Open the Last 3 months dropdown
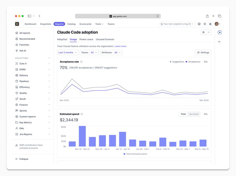Viewport: 236px width, 176px height. point(68,52)
